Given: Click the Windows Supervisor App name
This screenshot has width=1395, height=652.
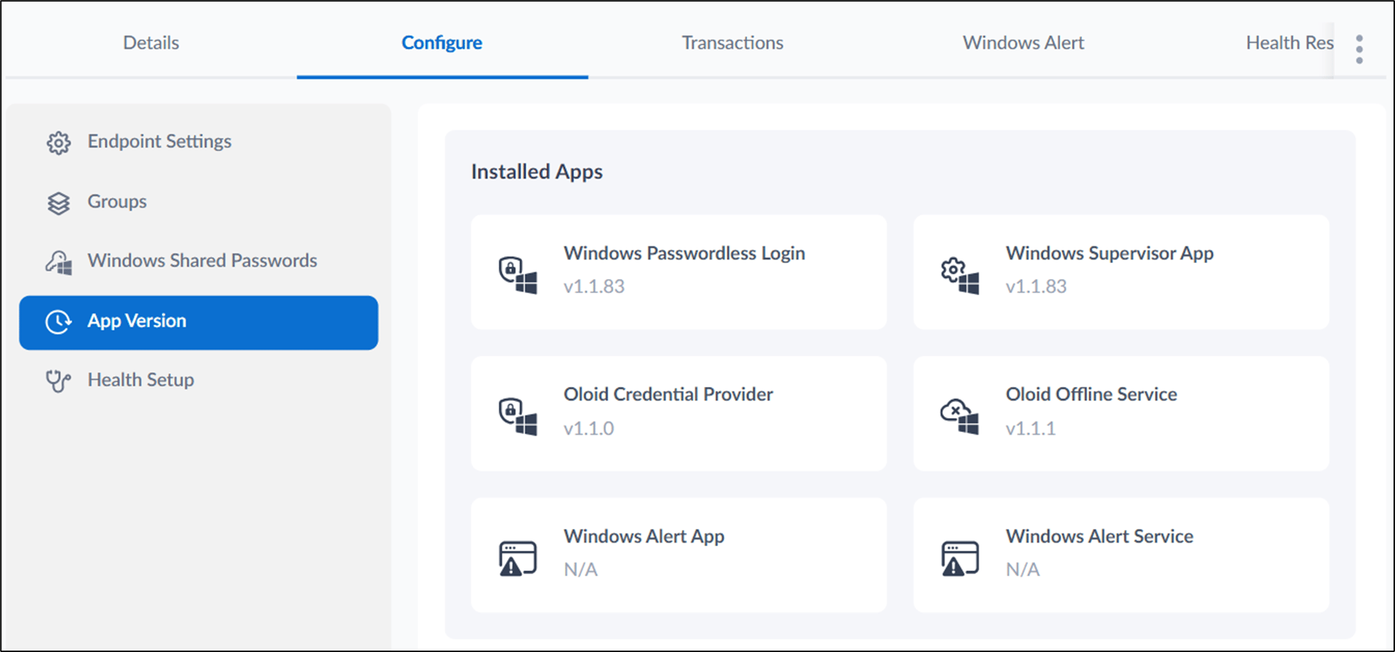Looking at the screenshot, I should [x=1110, y=253].
